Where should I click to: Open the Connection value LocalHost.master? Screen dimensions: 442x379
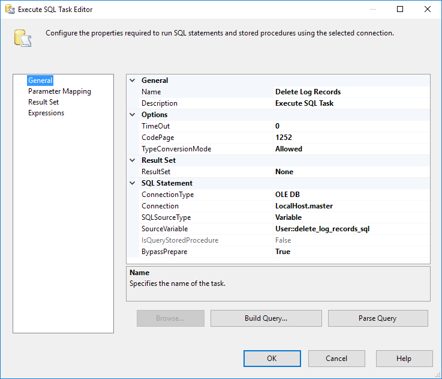click(351, 206)
